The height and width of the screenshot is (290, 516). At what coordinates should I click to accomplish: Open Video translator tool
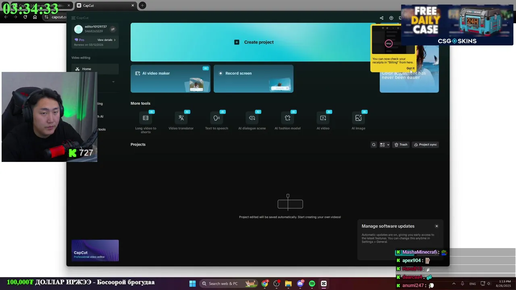coord(181,121)
